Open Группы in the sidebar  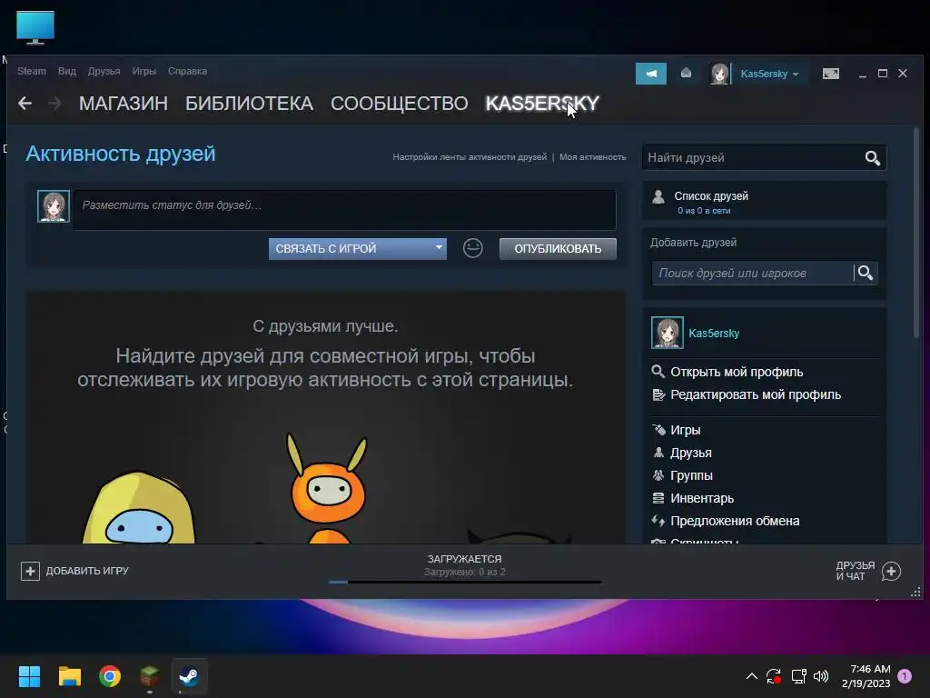coord(691,475)
